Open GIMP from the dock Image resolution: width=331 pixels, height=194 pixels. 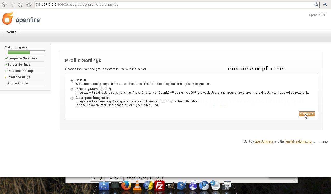click(x=170, y=185)
